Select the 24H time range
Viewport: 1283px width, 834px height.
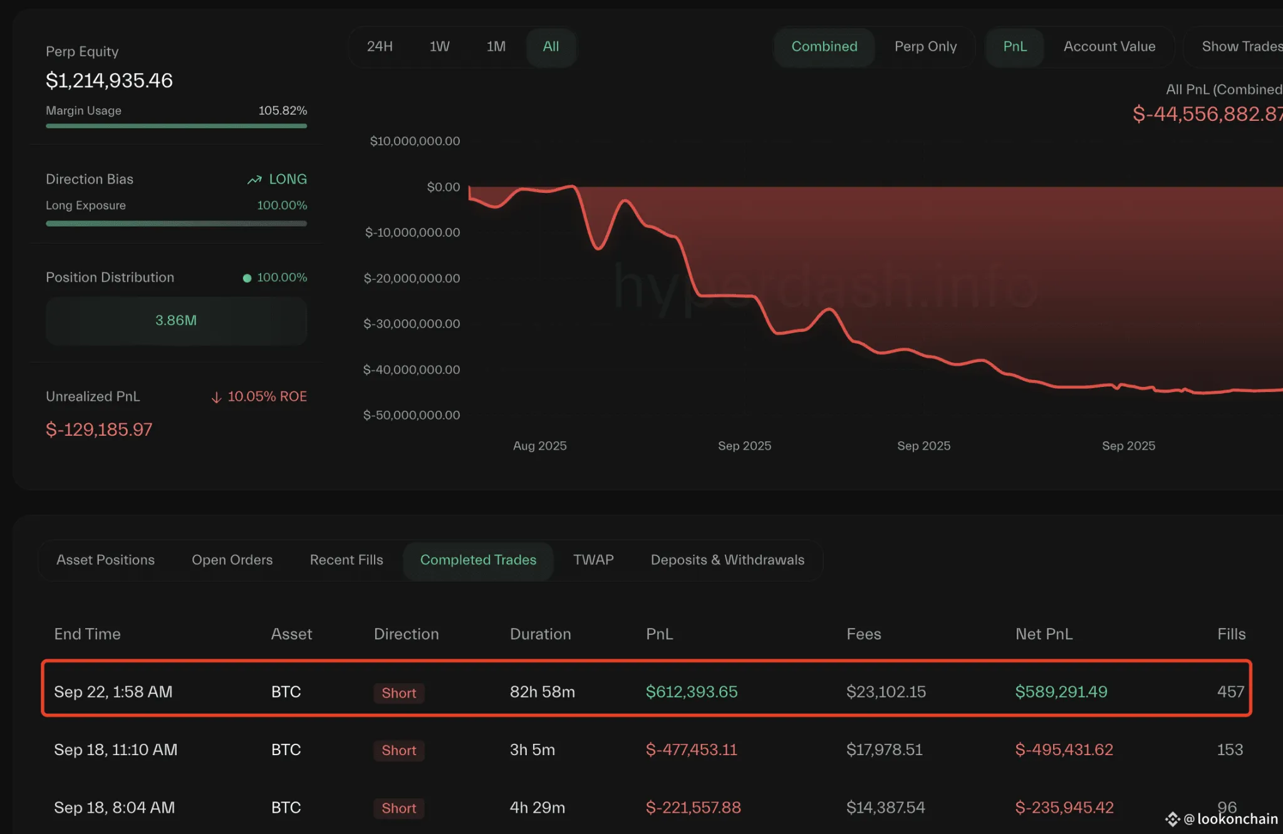(380, 47)
